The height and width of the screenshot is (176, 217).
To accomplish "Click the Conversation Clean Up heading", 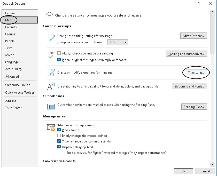I will pyautogui.click(x=59, y=161).
